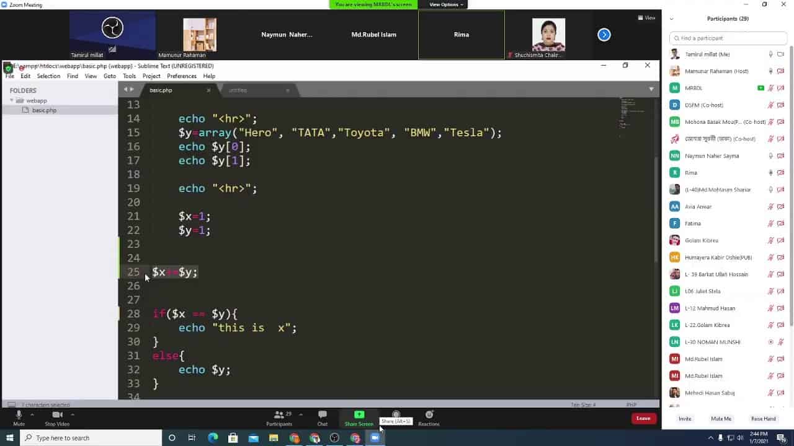794x446 pixels.
Task: Click Mute Me in participants panel
Action: (x=721, y=419)
